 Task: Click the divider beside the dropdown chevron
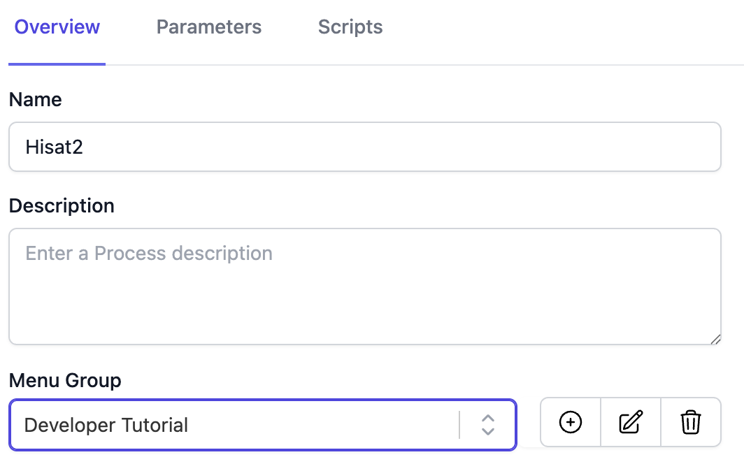(x=459, y=424)
